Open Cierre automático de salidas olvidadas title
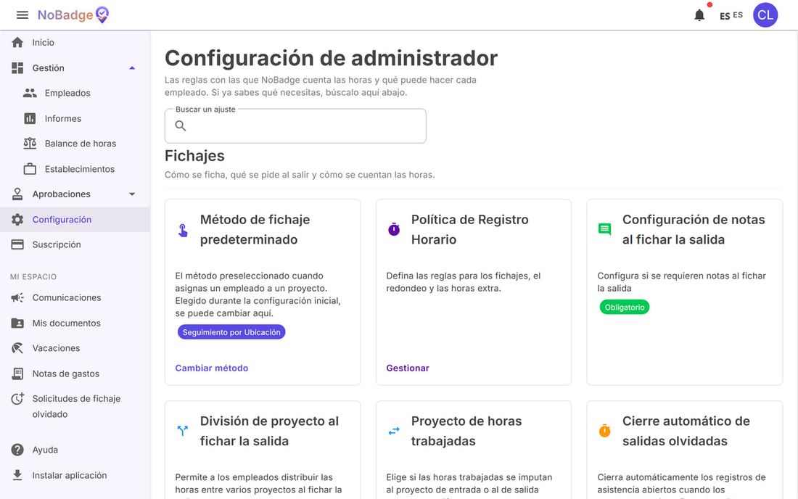The image size is (798, 499). (x=686, y=431)
